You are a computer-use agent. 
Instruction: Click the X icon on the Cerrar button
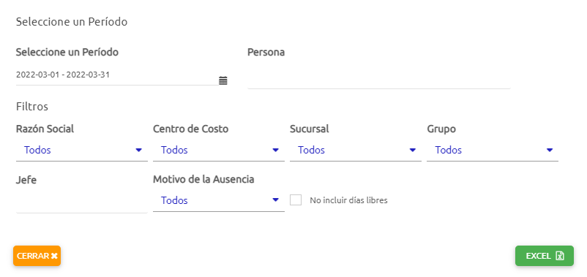click(54, 256)
